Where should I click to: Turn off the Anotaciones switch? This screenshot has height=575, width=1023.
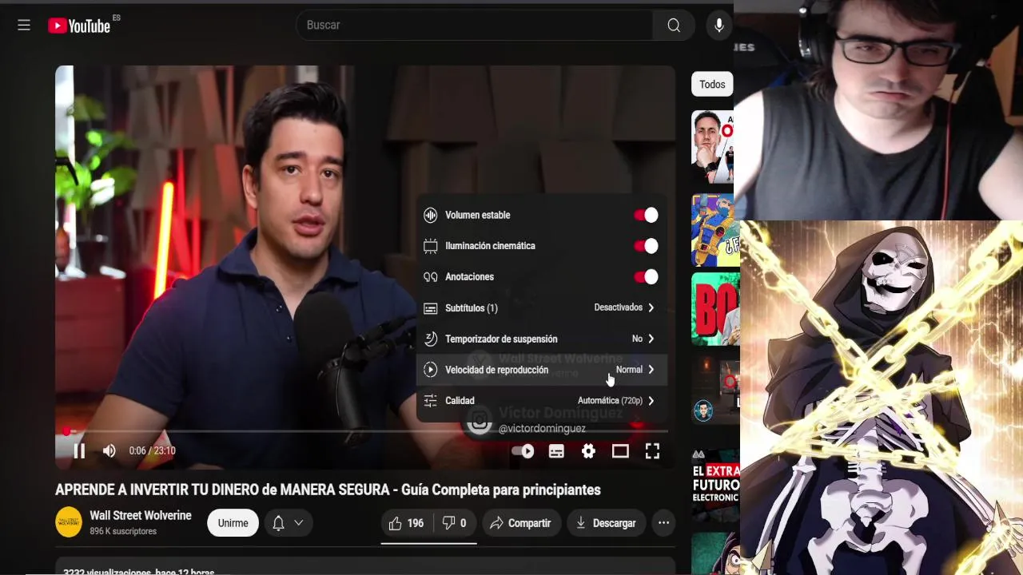pos(646,277)
